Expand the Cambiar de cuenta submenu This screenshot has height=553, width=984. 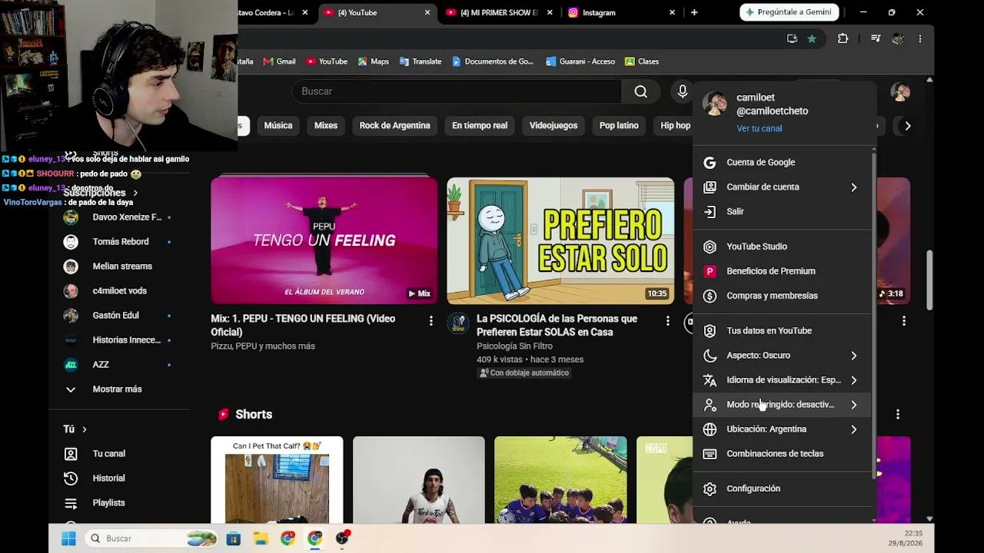click(782, 187)
